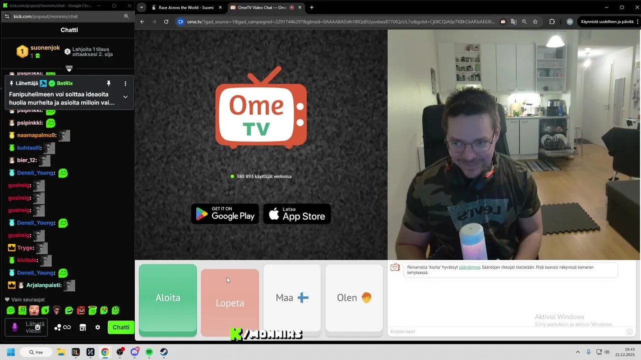
Task: Expand the gift leaderboard drop arrow
Action: pyautogui.click(x=69, y=68)
